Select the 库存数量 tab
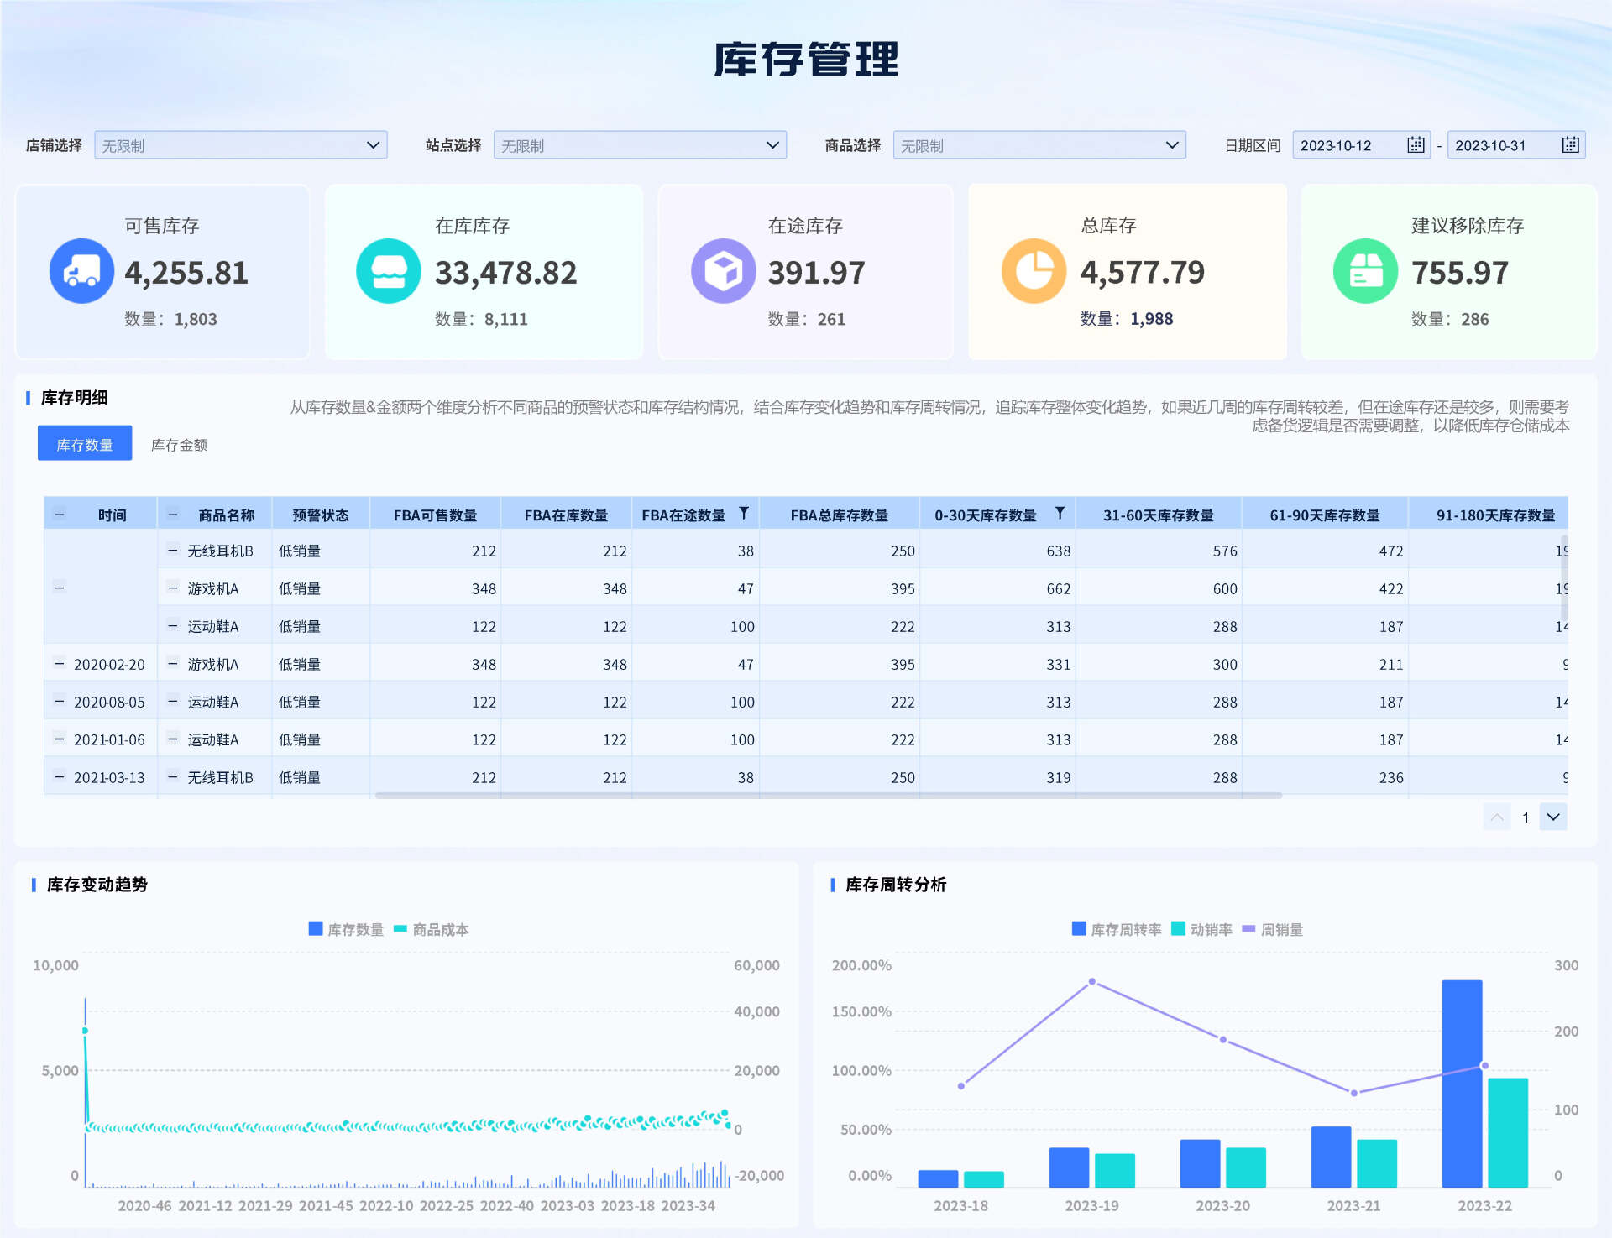The image size is (1612, 1238). click(x=85, y=443)
